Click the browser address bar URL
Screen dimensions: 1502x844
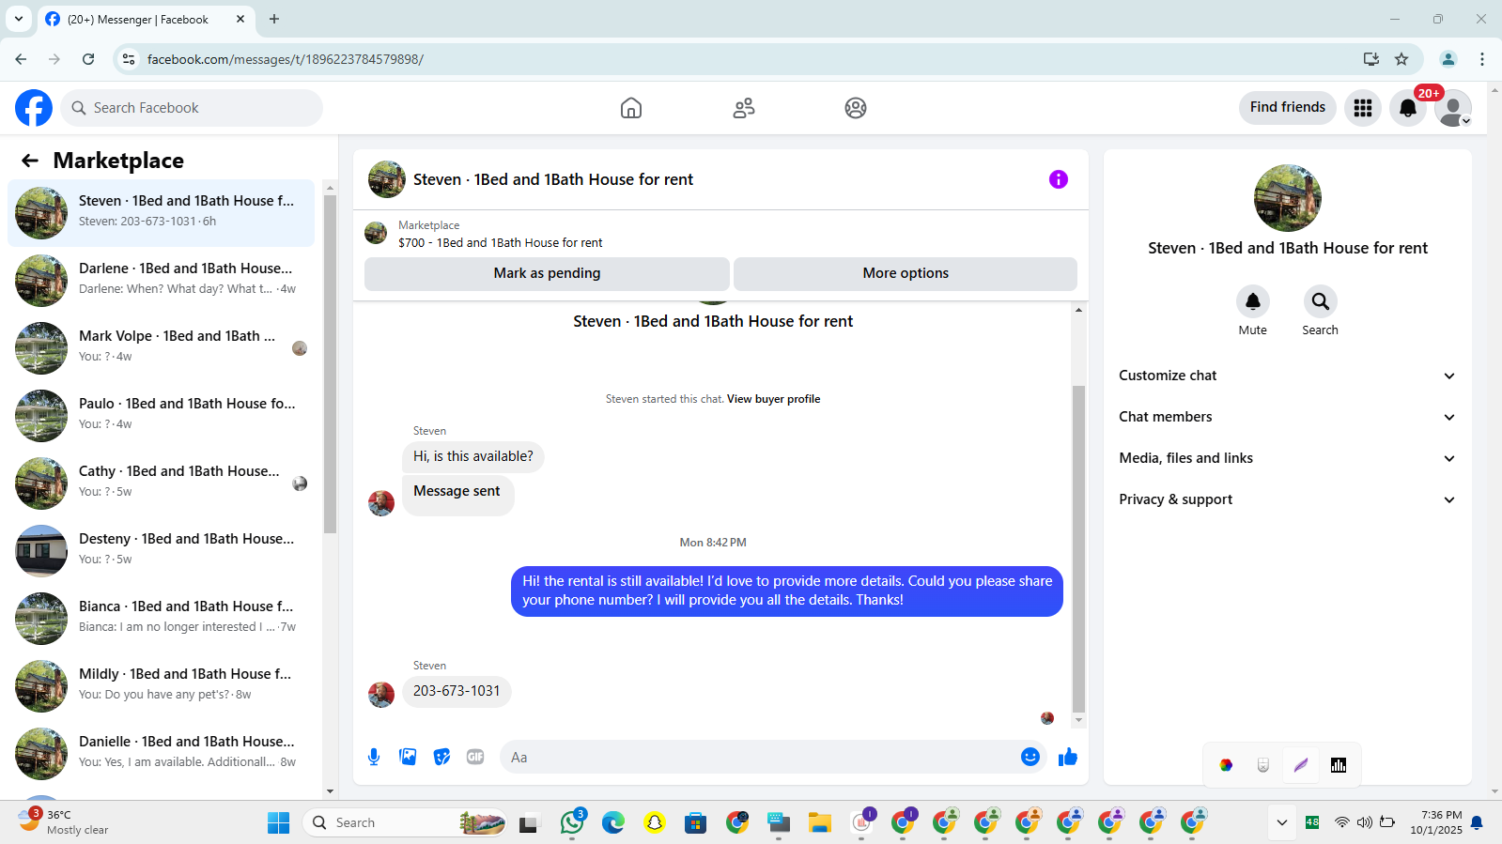[286, 59]
